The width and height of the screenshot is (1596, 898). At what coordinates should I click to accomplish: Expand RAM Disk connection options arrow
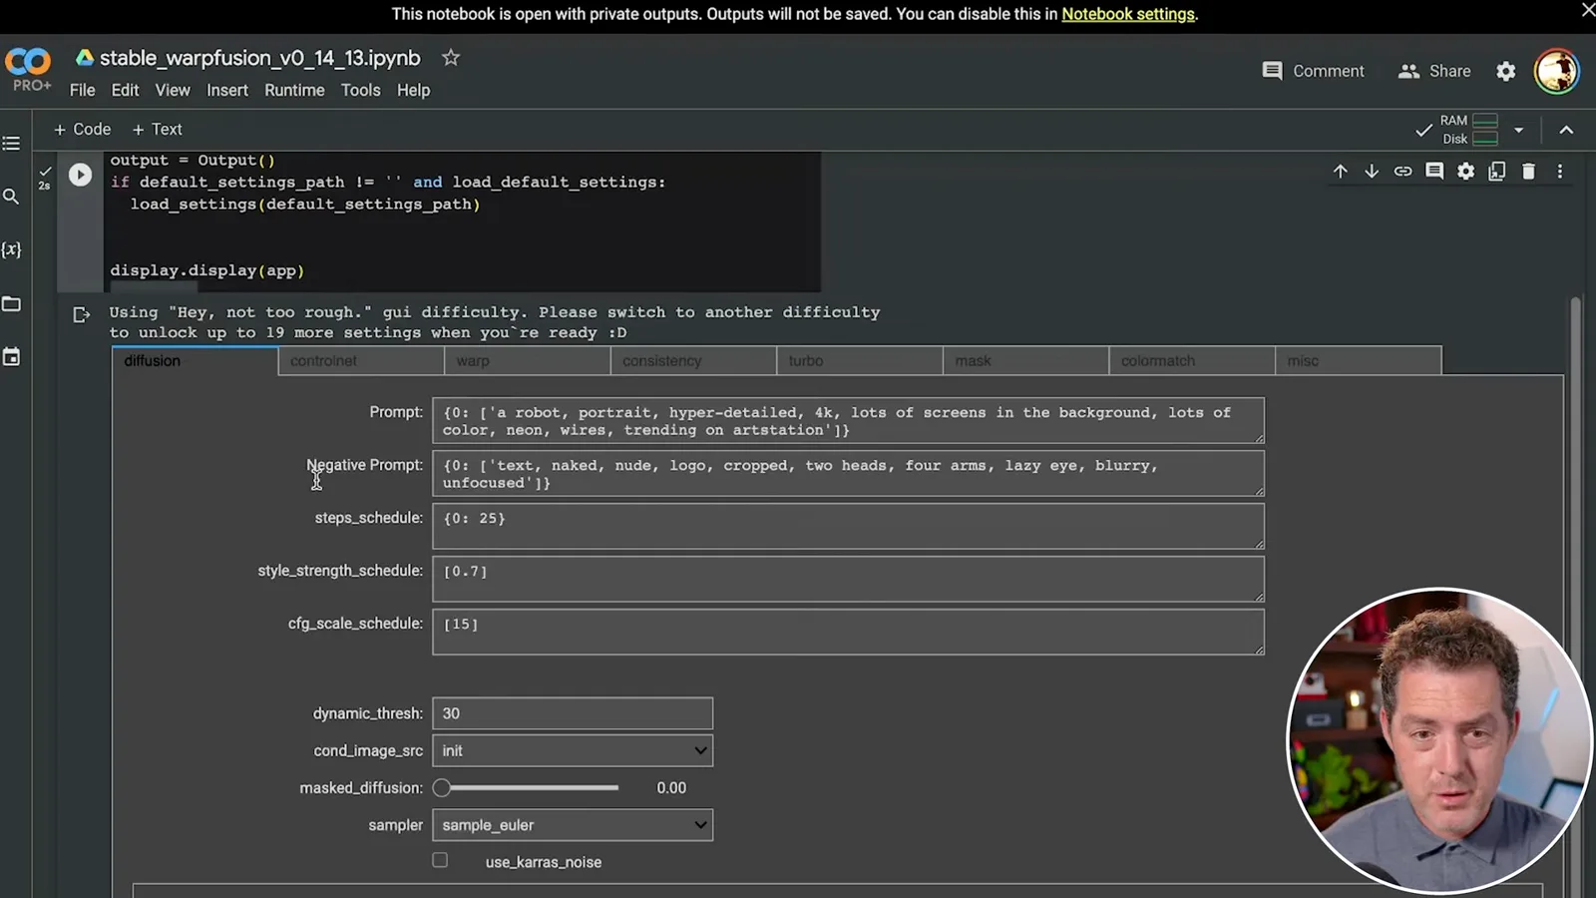(1519, 130)
